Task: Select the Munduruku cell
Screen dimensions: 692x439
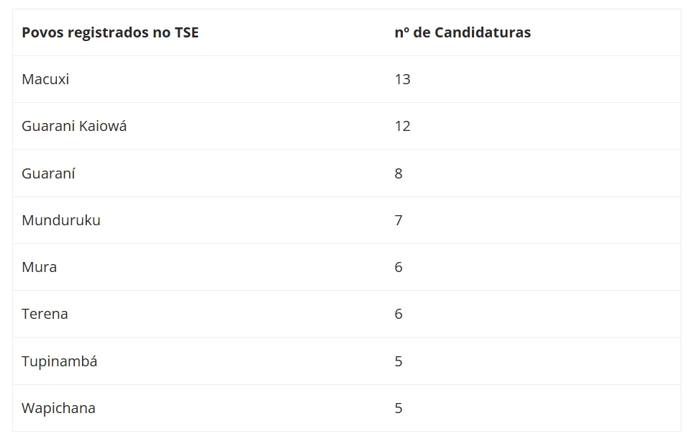Action: (x=61, y=220)
